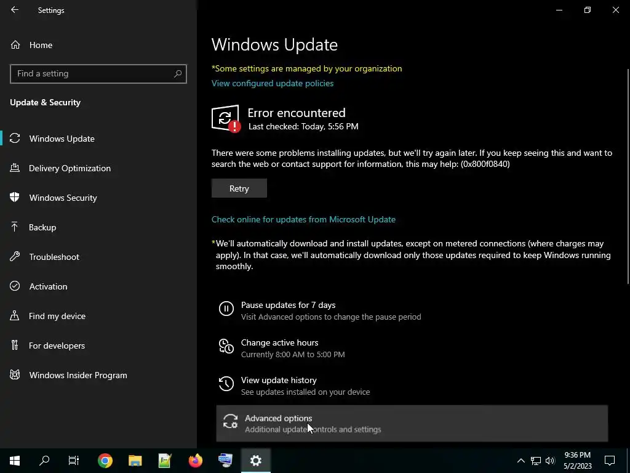Open File Explorer from the taskbar

(x=135, y=461)
